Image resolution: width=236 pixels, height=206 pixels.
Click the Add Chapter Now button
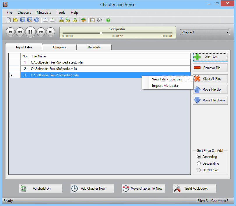coord(92,189)
